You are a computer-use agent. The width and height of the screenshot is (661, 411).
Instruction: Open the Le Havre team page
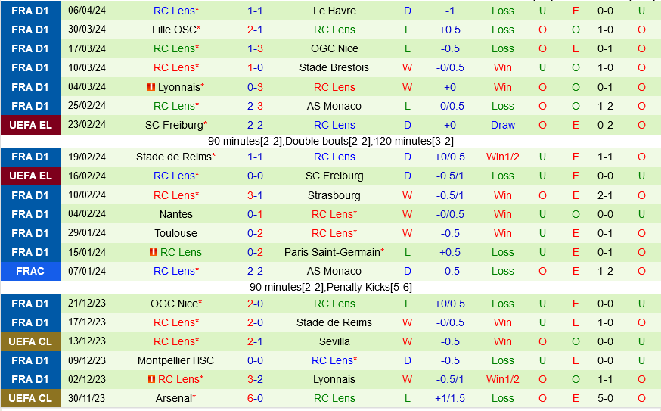point(334,11)
